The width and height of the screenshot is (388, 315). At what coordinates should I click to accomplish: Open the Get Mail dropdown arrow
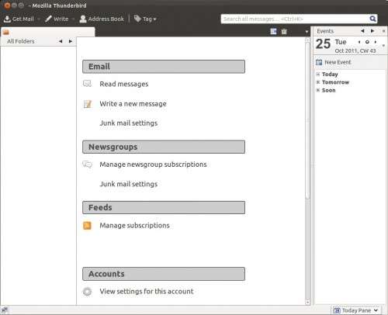pos(39,19)
